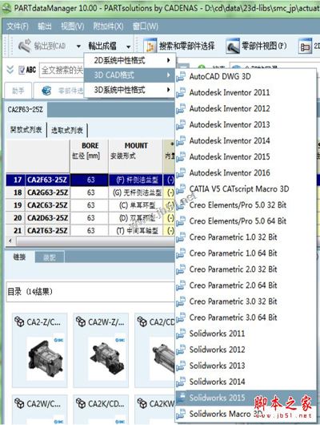Select table row CA2T63-25Z
Screen dimensions: 320x425
click(90, 230)
